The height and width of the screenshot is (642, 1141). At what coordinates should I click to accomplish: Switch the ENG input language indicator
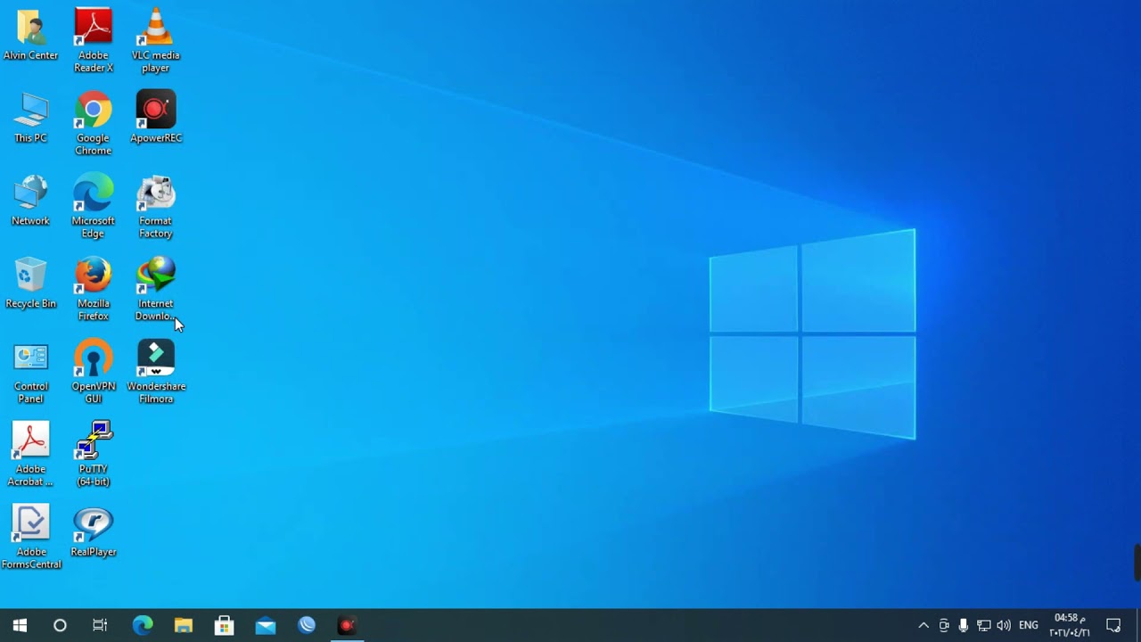[1029, 625]
